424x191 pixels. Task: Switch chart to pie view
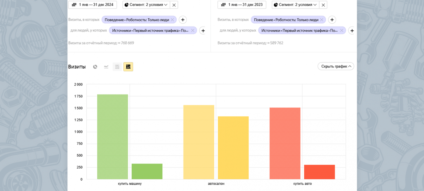tap(95, 67)
